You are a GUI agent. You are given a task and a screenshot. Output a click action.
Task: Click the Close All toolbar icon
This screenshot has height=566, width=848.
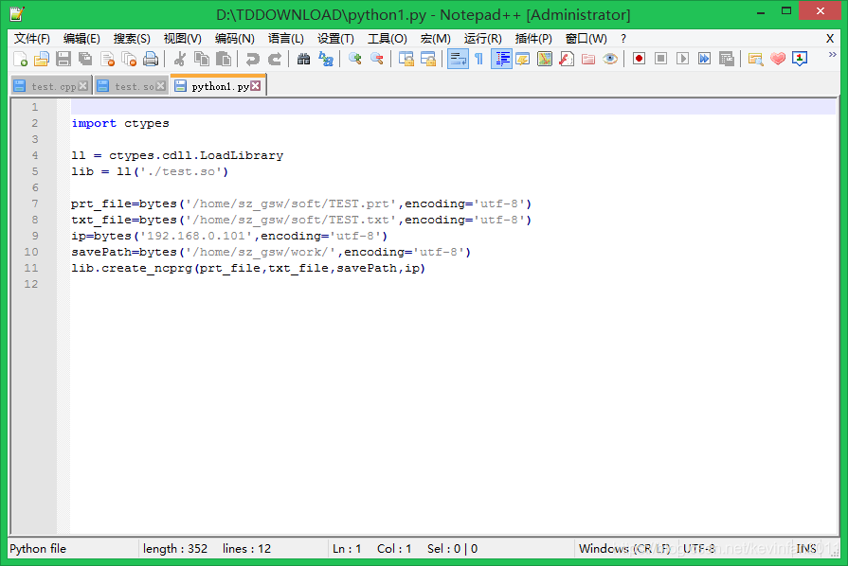pos(129,59)
